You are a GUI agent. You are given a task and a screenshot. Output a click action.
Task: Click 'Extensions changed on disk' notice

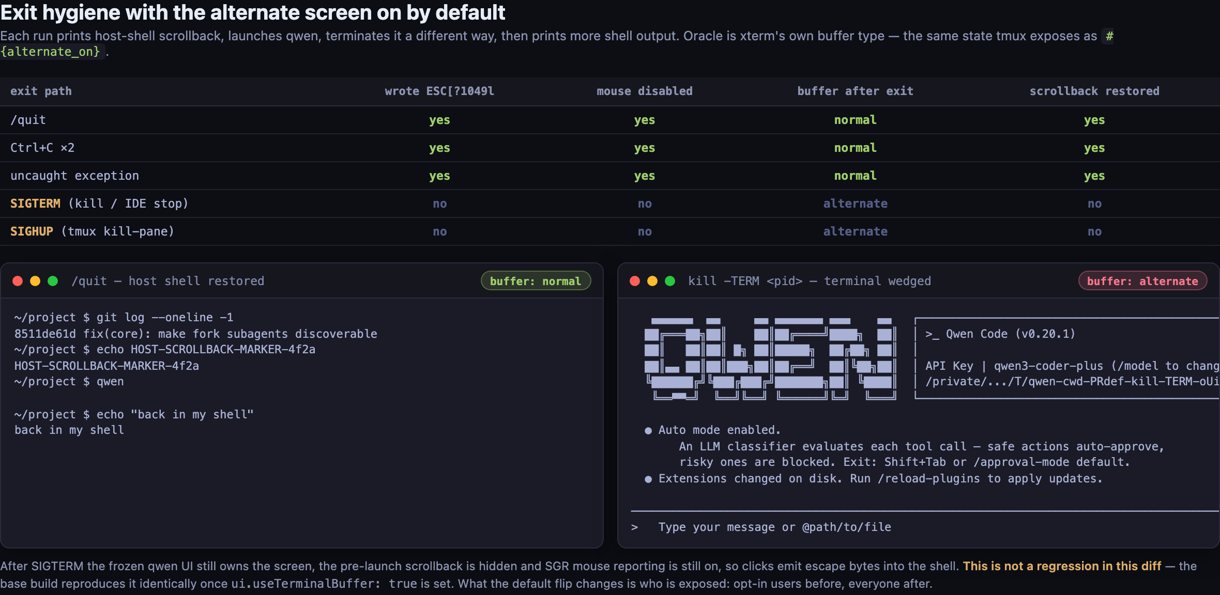click(880, 478)
